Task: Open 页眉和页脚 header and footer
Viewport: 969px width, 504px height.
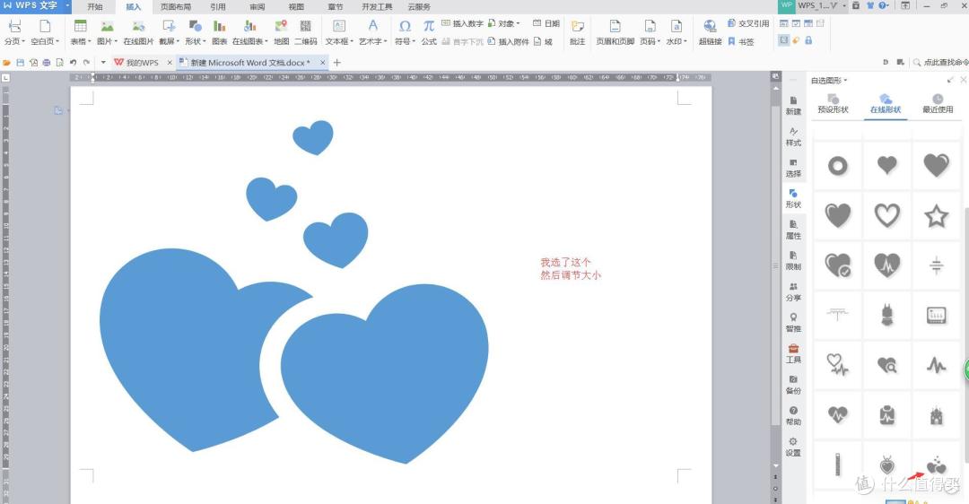Action: pos(615,32)
